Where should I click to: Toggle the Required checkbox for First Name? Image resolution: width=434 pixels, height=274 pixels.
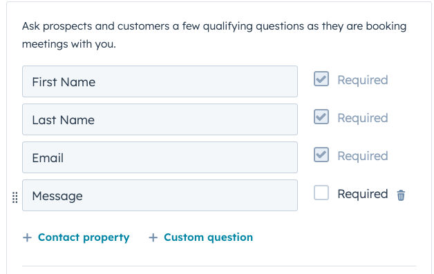(321, 79)
